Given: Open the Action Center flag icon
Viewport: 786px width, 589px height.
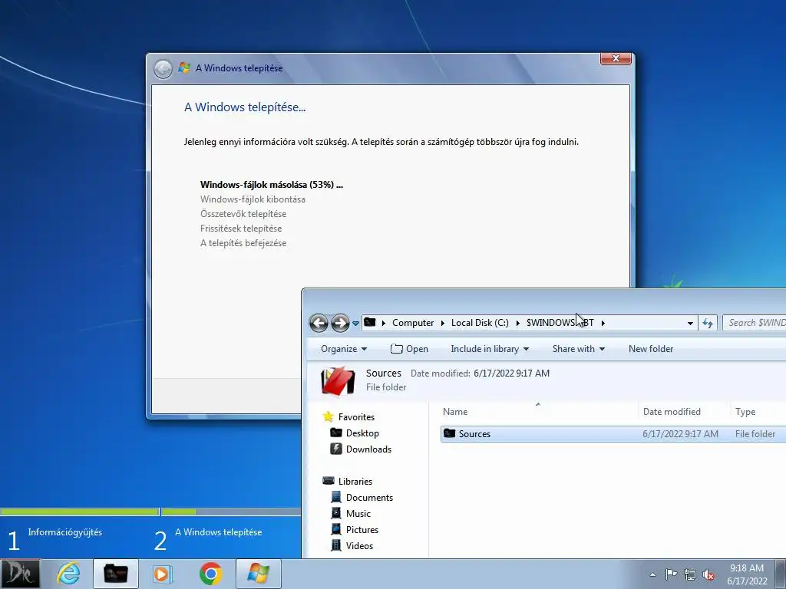Looking at the screenshot, I should pos(671,574).
